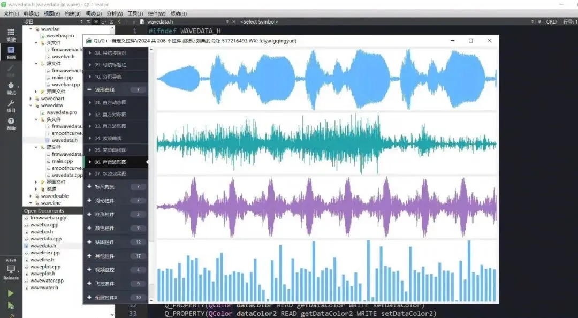Click the blue sound waveform widget
This screenshot has height=318, width=578.
pyautogui.click(x=326, y=79)
